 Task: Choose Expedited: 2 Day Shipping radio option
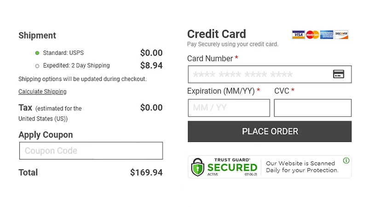click(37, 66)
